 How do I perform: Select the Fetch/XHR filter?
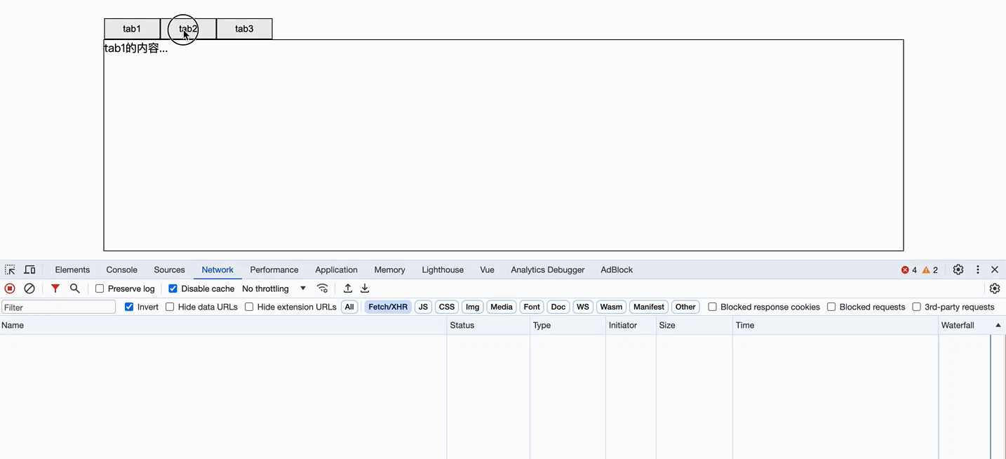point(388,307)
